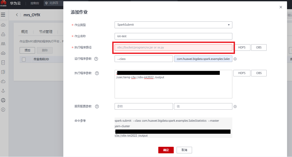Choose HDFS for 执行程序路径
Image resolution: width=292 pixels, height=157 pixels.
pos(242,47)
